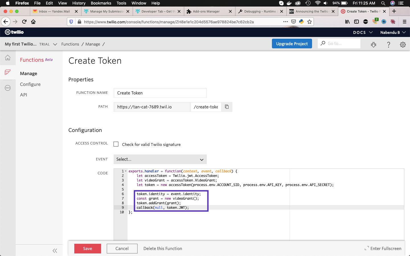Viewport: 410px width, 256px height.
Task: Collapse the sidebar with double chevron
Action: 55,251
